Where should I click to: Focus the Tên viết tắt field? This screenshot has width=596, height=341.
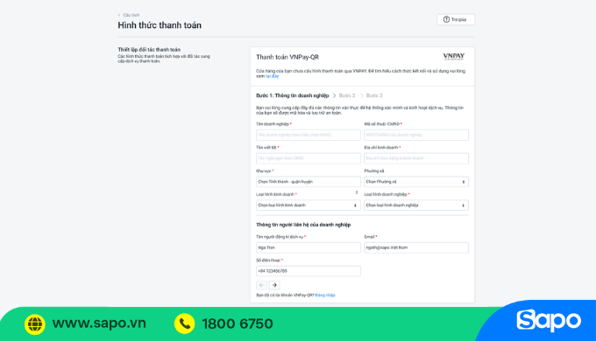[x=309, y=158]
